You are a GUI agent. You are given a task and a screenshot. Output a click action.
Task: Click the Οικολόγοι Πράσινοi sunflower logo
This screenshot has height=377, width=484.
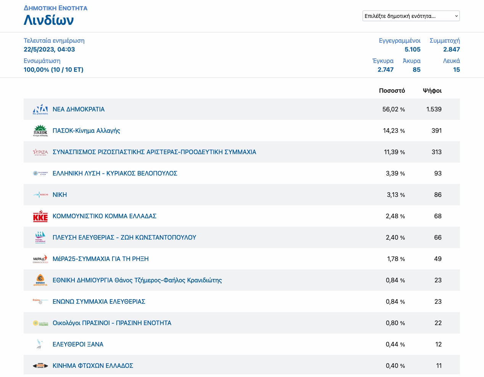40,323
